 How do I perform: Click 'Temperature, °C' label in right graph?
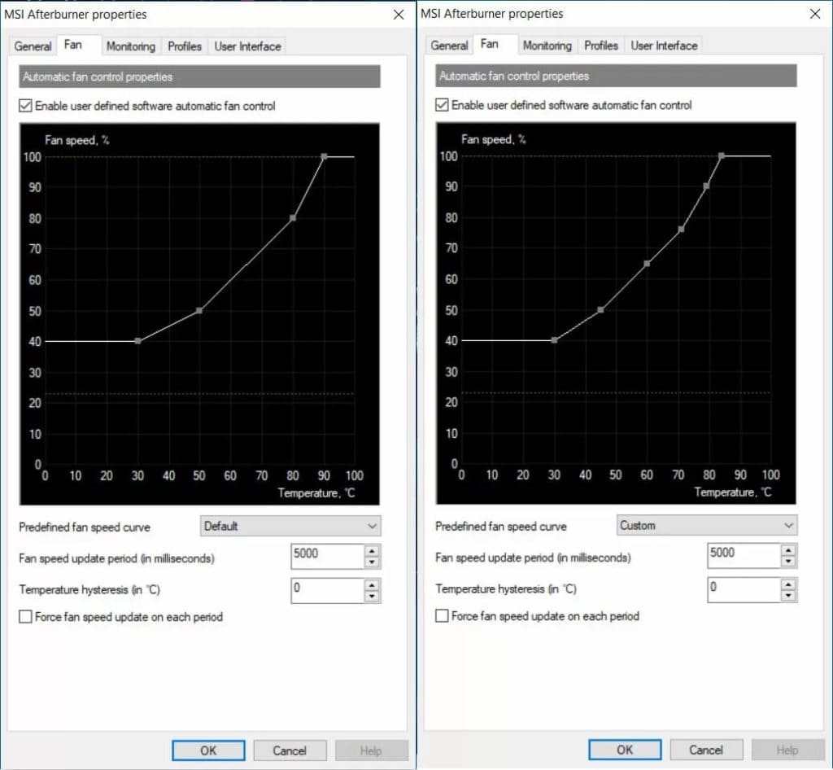733,492
